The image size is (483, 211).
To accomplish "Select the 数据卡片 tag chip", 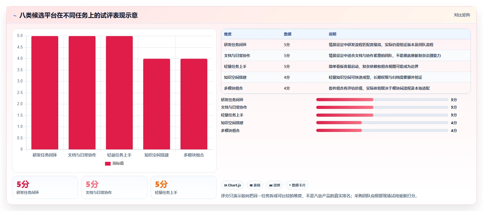I will (x=297, y=185).
